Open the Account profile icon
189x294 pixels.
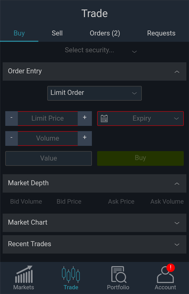pos(165,275)
